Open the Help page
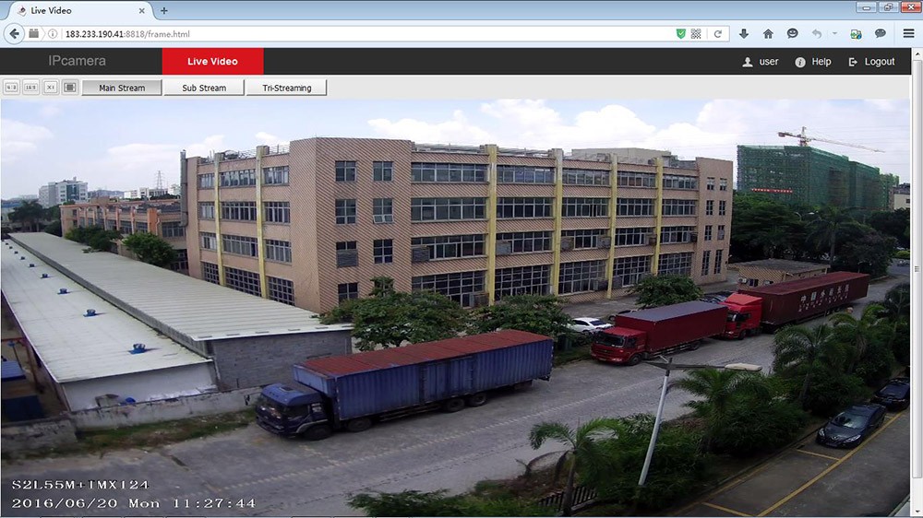The image size is (923, 518). coord(813,62)
